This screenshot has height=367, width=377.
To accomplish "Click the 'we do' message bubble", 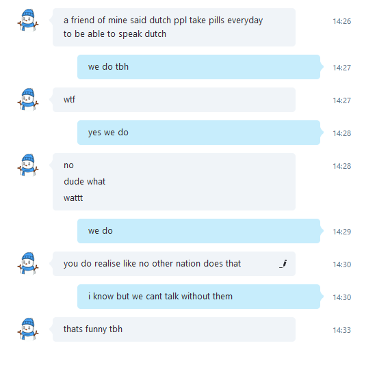I will (x=198, y=231).
